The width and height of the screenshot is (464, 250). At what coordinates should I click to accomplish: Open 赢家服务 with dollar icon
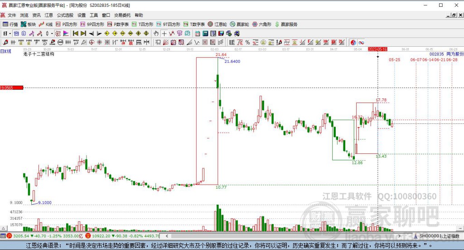[x=286, y=25]
